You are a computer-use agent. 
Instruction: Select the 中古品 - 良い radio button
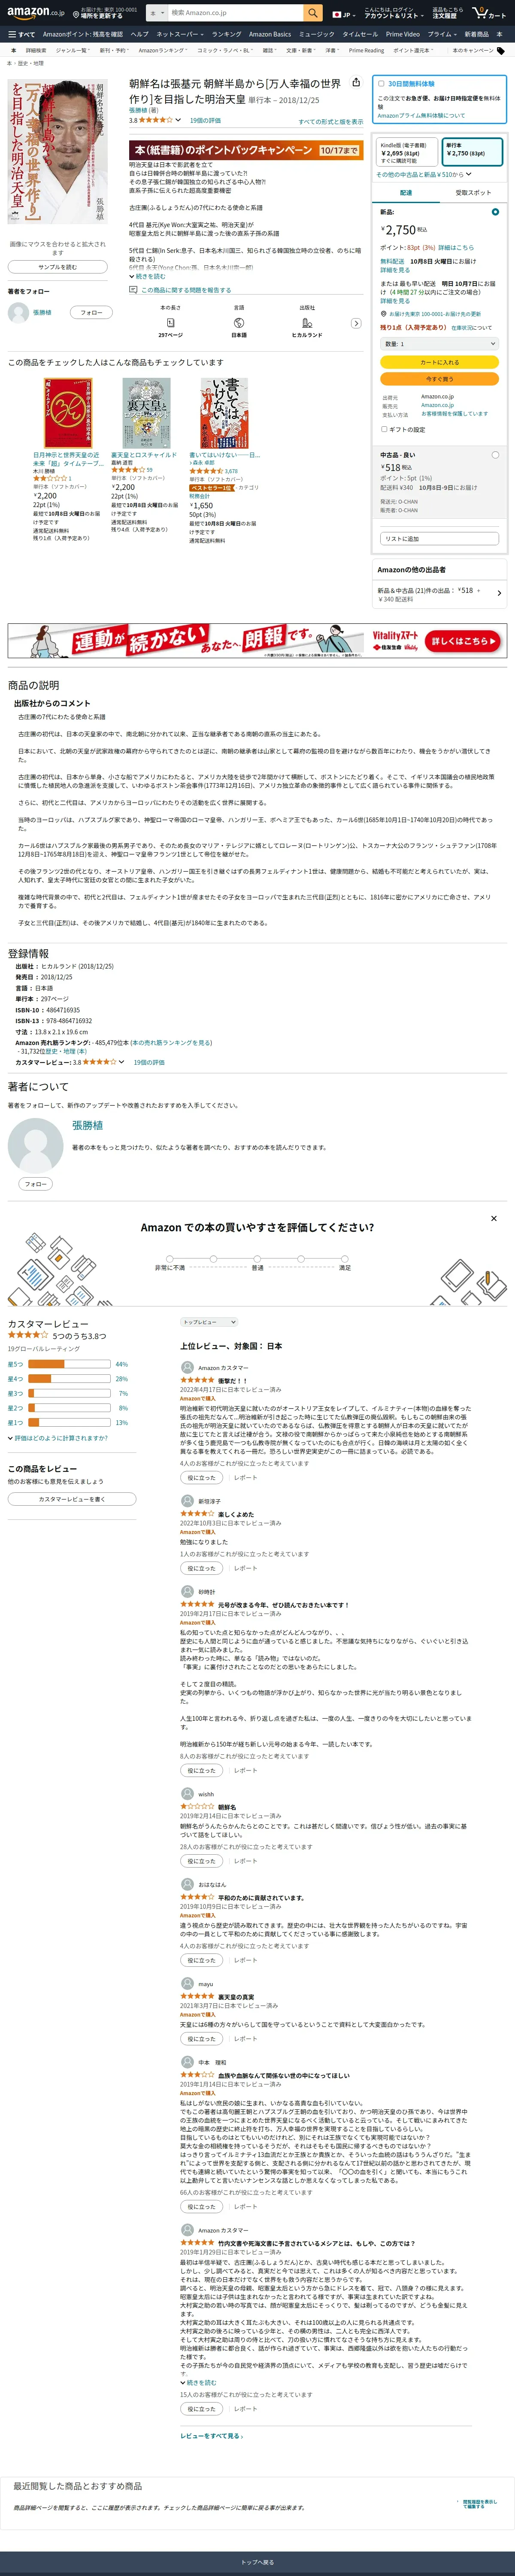(495, 455)
